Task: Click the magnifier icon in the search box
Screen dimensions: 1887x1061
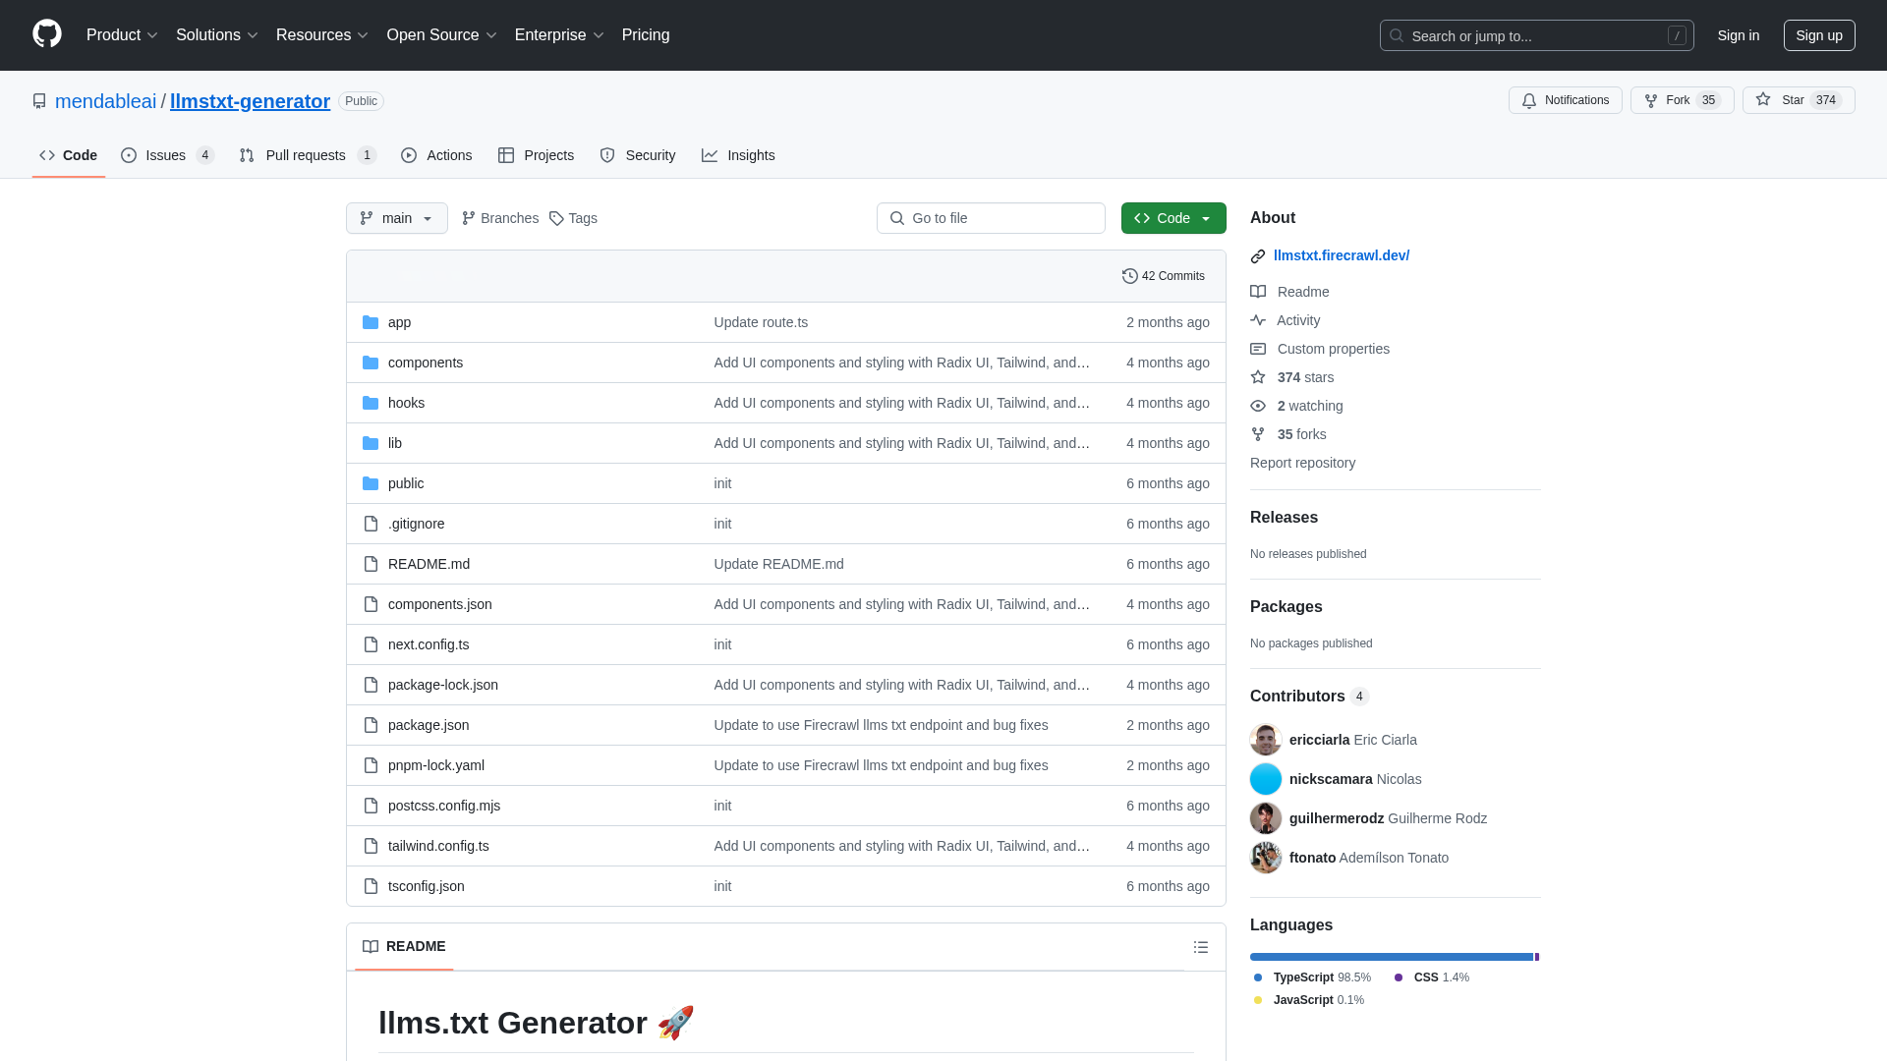Action: 1397,35
